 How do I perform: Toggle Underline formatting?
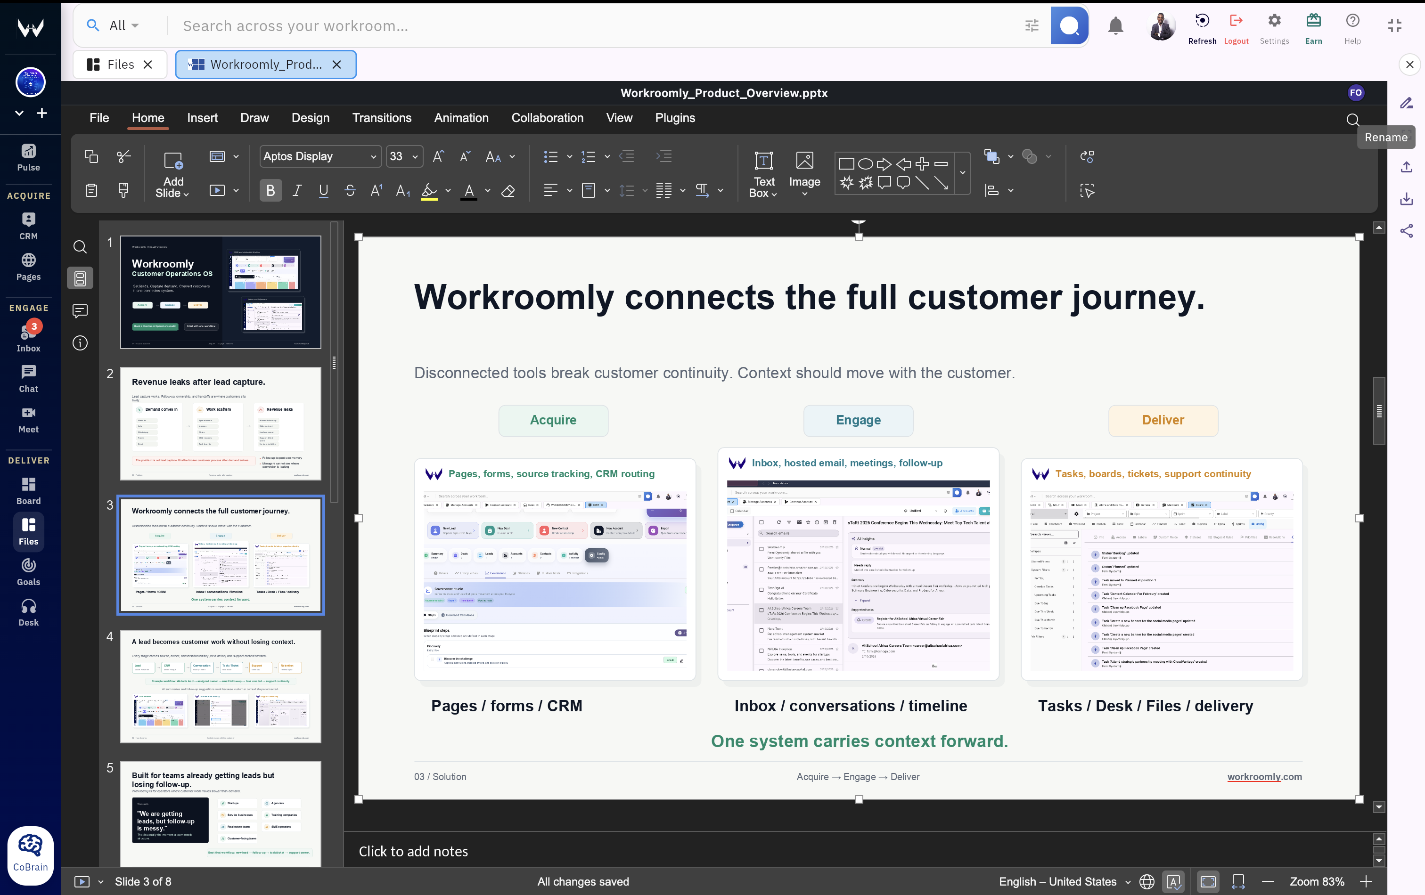[323, 190]
